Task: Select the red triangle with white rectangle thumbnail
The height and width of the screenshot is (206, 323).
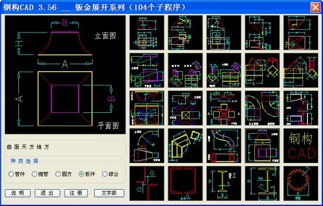Action: point(262,32)
